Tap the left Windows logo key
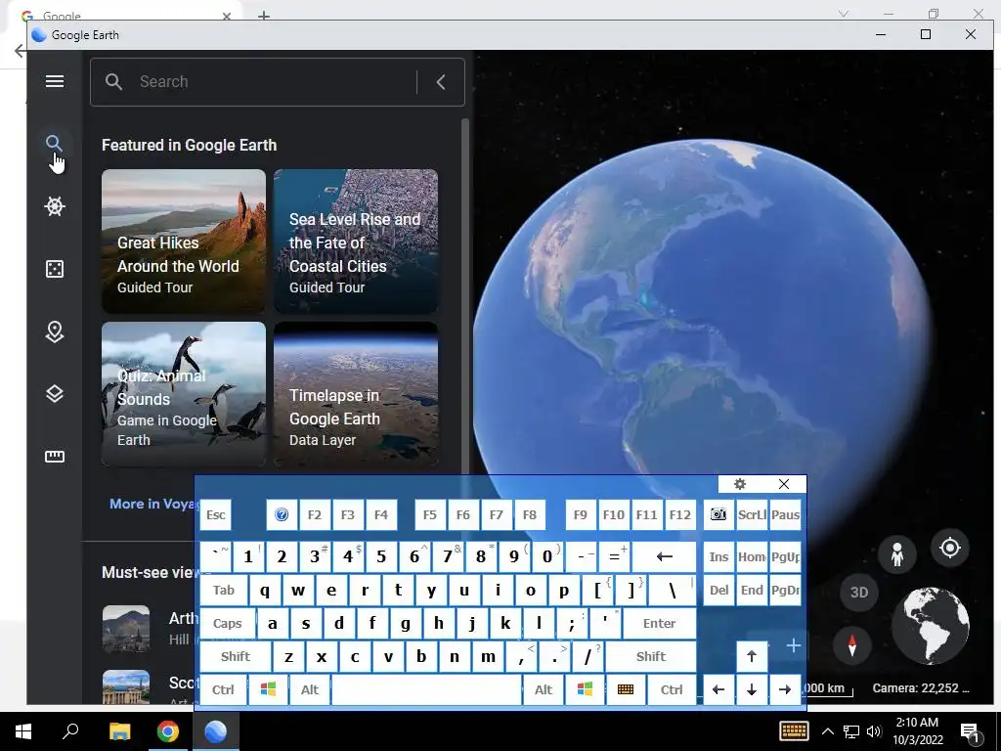 [268, 689]
